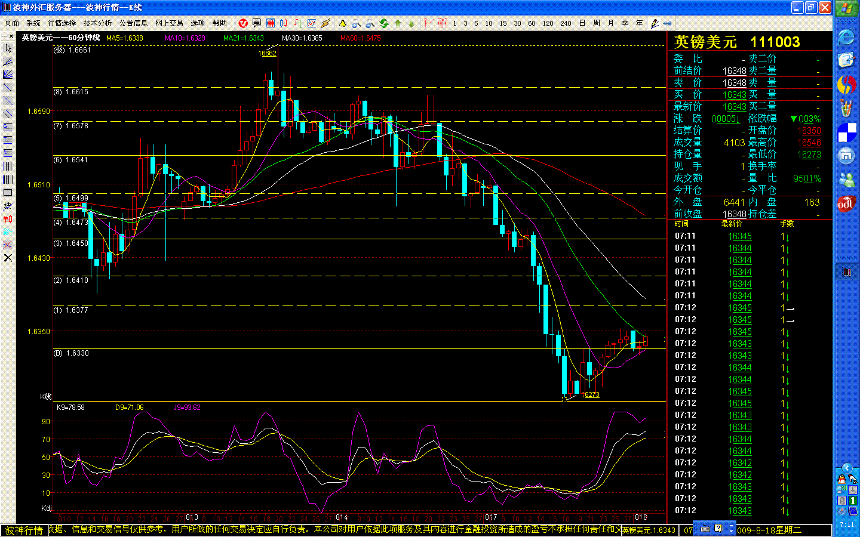Click the red dotted grid toolbar icon
The image size is (860, 537).
point(443,23)
